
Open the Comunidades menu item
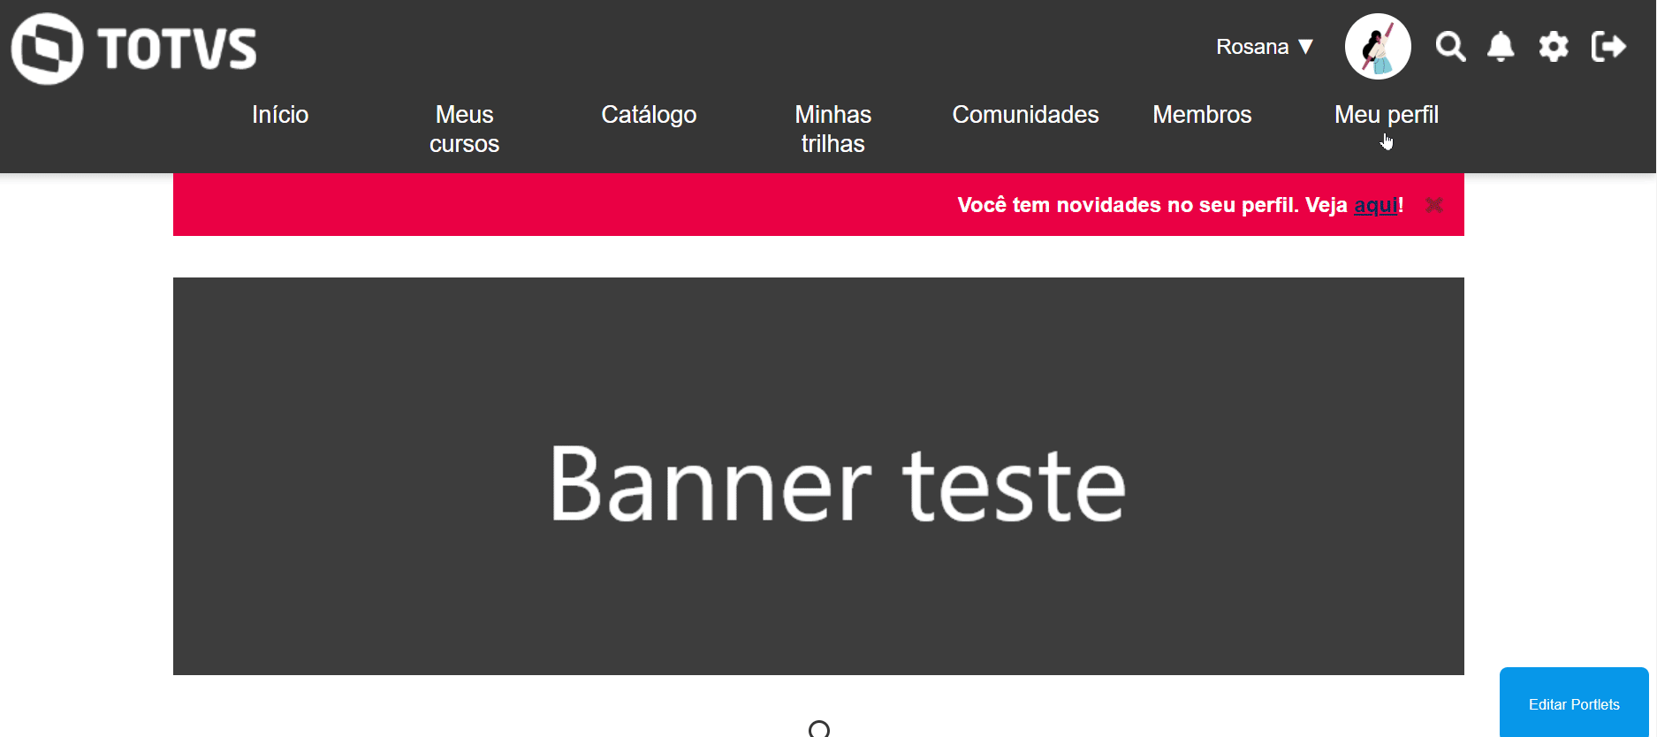(x=1025, y=115)
